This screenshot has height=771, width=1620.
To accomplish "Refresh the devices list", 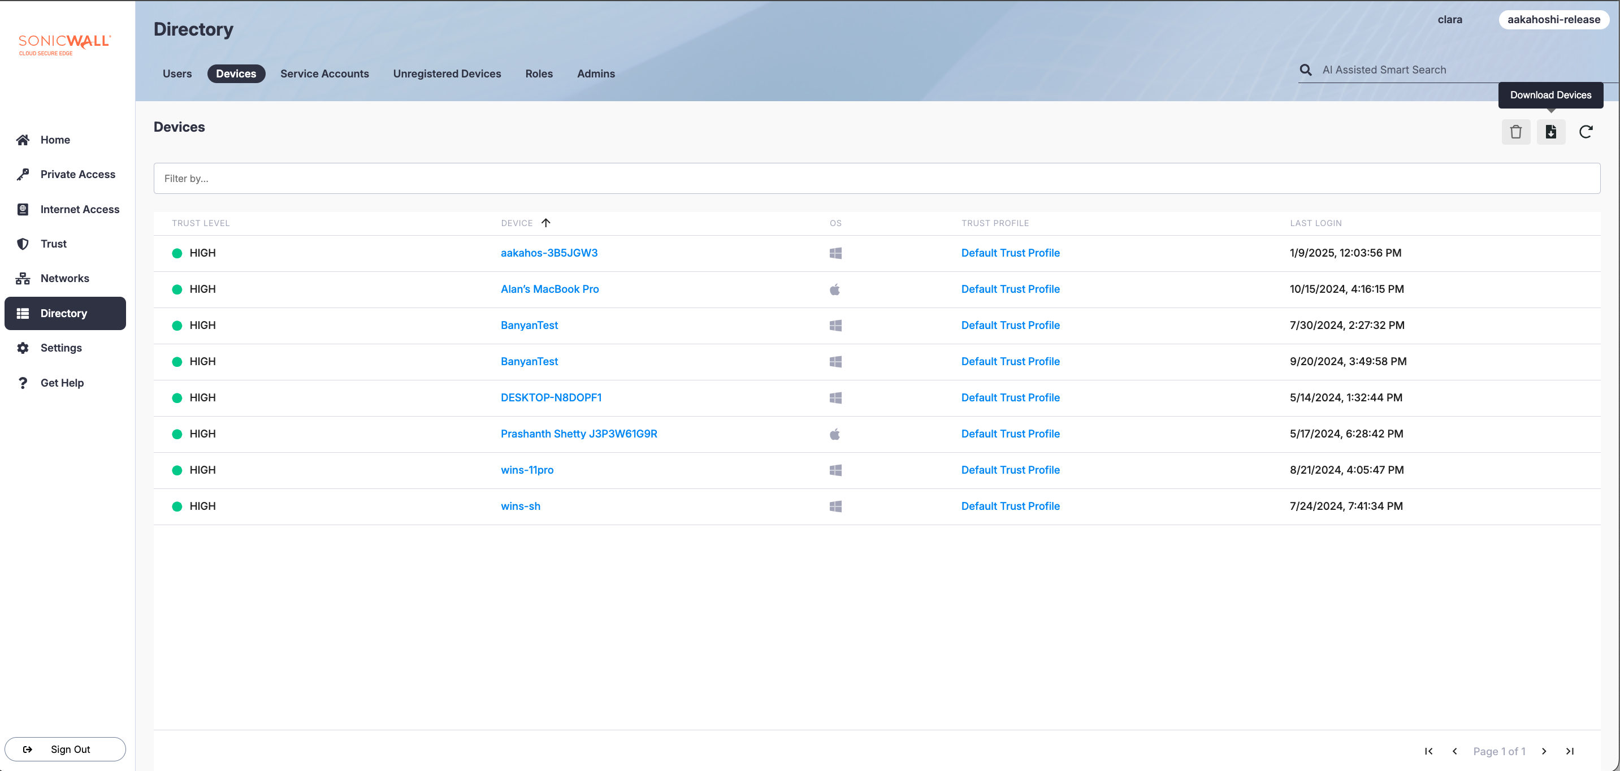I will [1586, 132].
